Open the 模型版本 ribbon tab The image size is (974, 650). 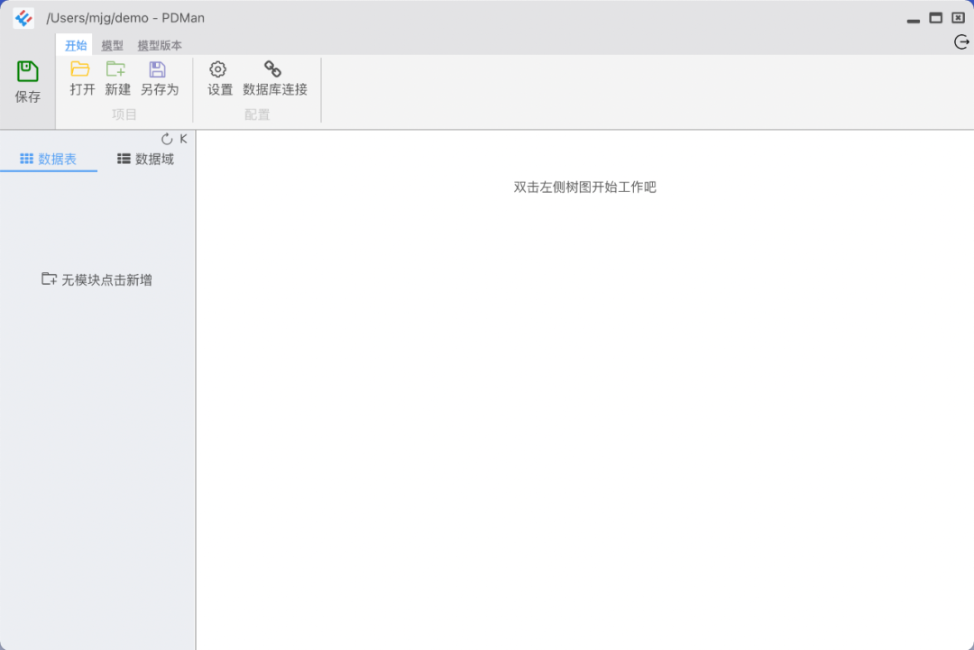click(x=160, y=45)
